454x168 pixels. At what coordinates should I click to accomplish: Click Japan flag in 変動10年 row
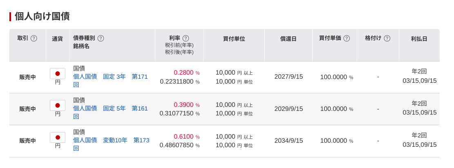[58, 137]
